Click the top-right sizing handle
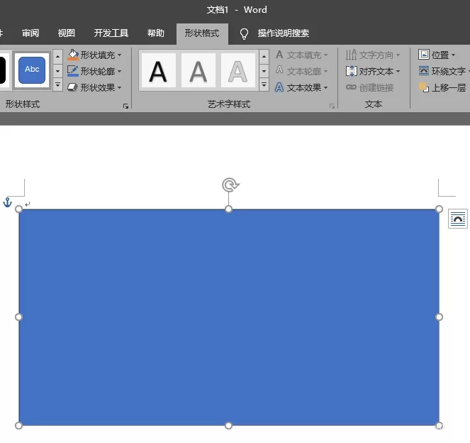Viewport: 470px width, 443px height. [439, 209]
